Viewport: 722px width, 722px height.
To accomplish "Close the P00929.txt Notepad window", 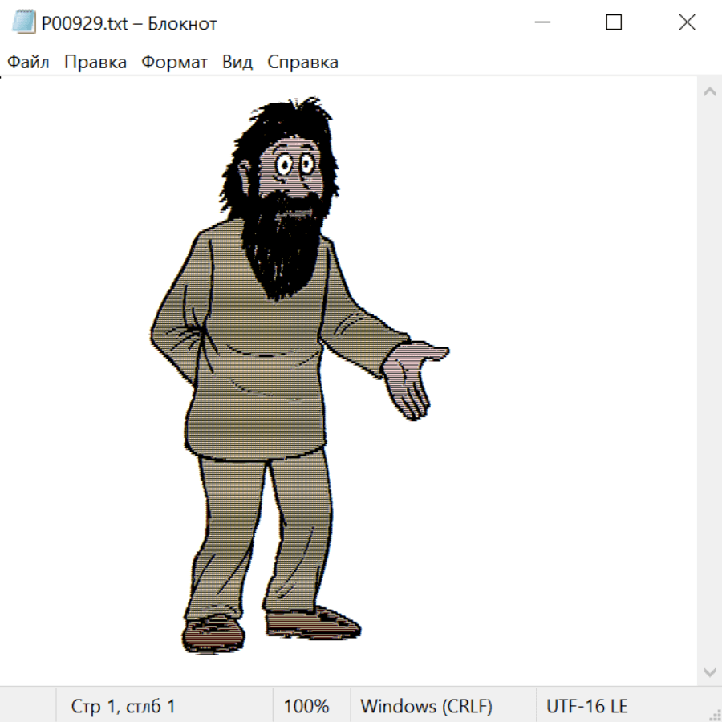I will [687, 23].
